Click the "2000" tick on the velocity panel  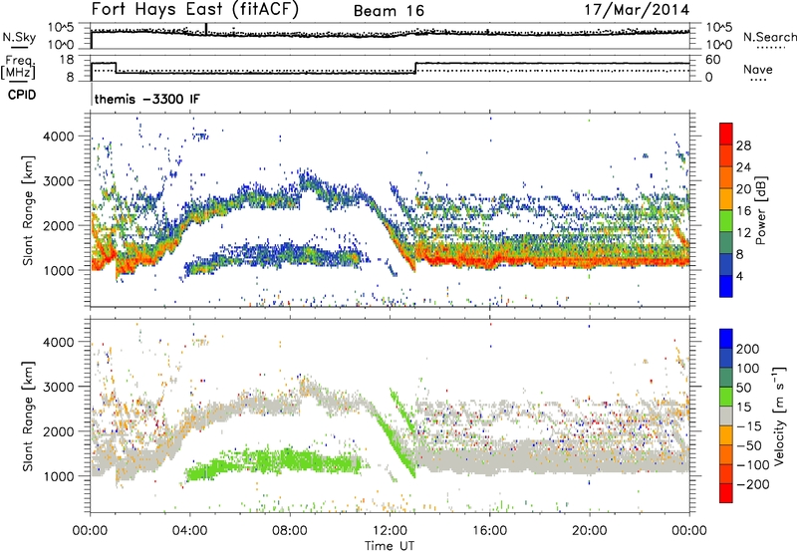pyautogui.click(x=58, y=431)
